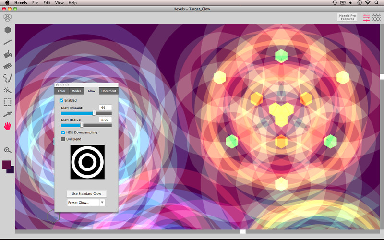Select the Zoom magnifier tool

(8, 150)
